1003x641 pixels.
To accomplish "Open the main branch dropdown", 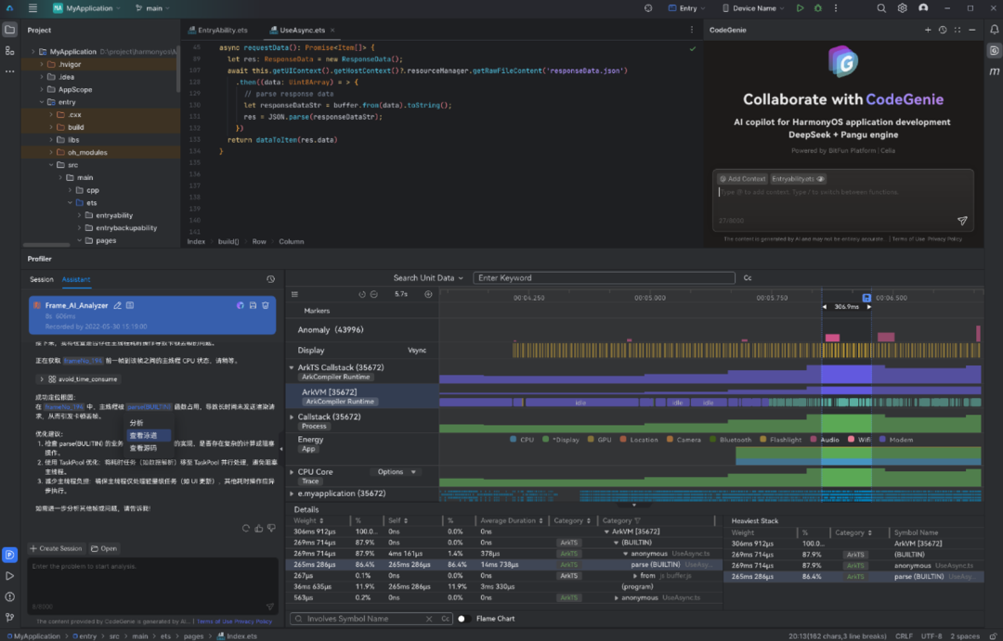I will [x=152, y=8].
